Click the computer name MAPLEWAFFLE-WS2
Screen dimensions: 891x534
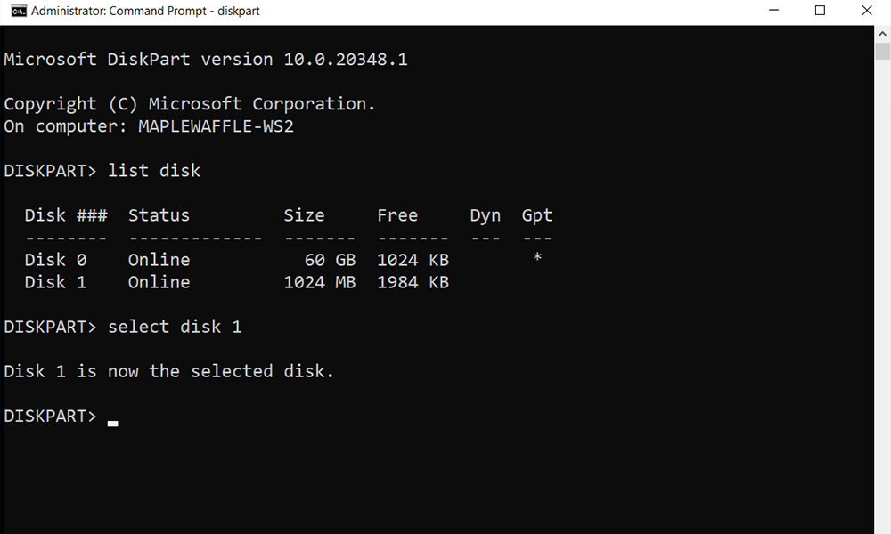(x=216, y=126)
